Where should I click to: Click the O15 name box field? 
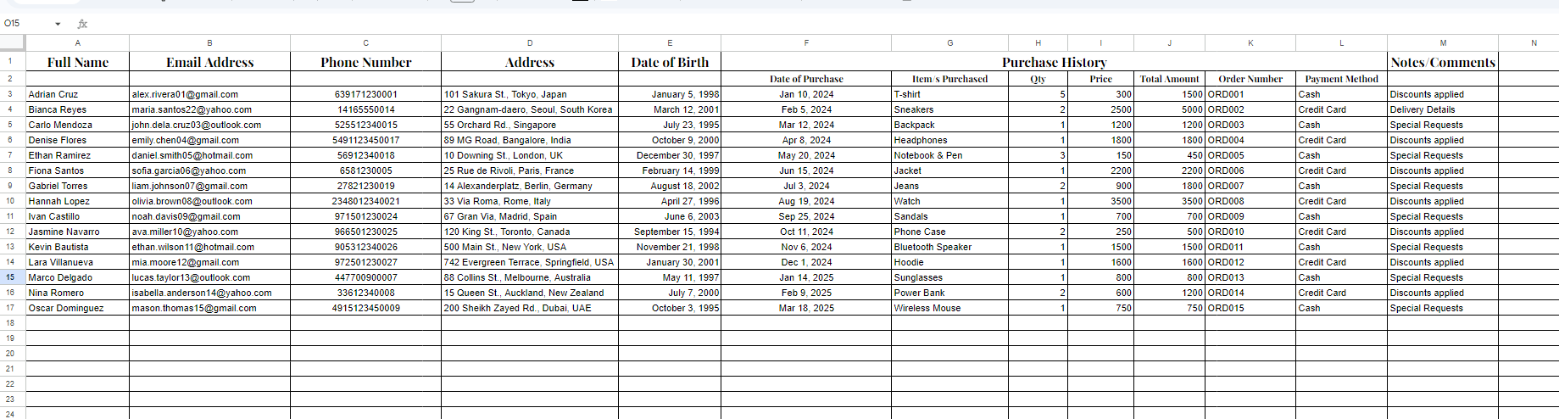(x=25, y=24)
